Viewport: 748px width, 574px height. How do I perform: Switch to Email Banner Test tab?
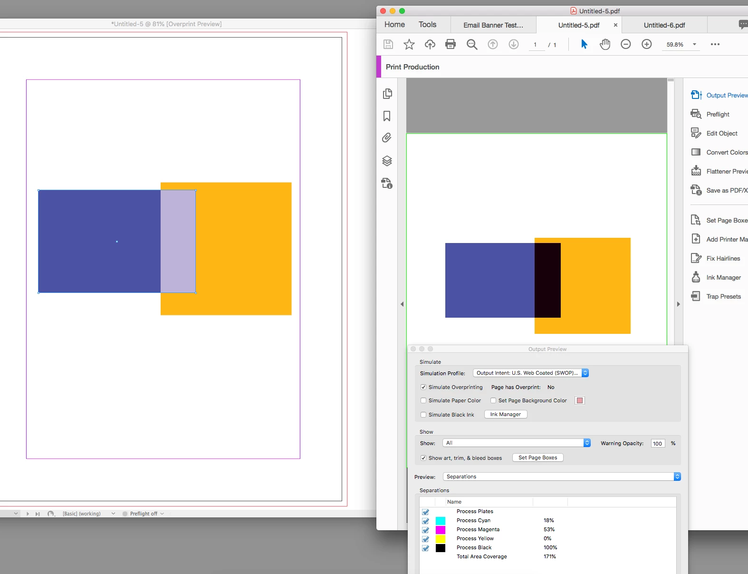493,25
